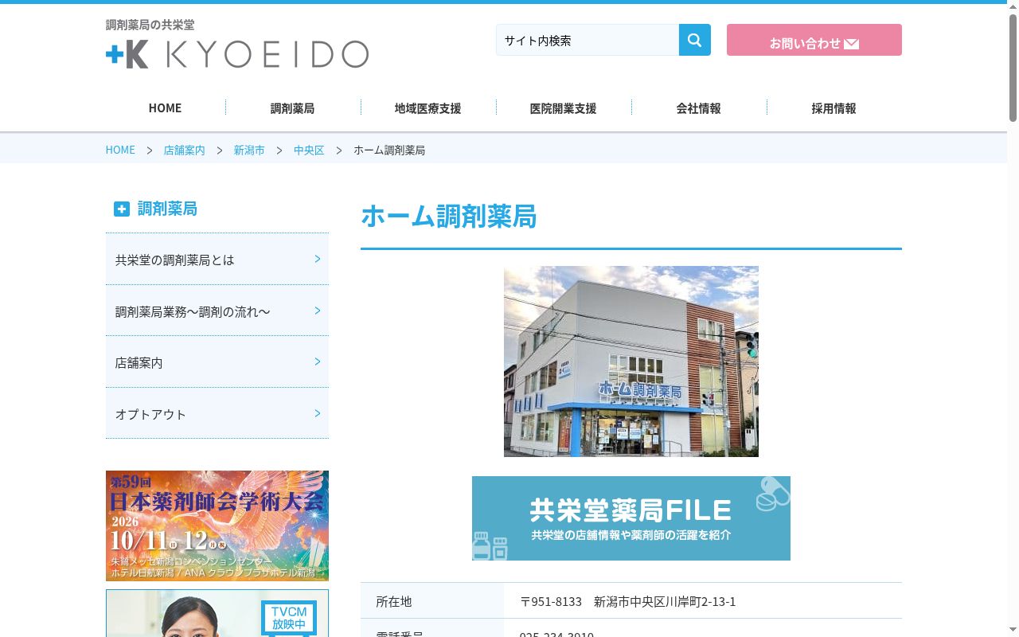Screen dimensions: 1019x637
Task: Open the 共栄堂薬局FILE banner
Action: click(x=631, y=518)
